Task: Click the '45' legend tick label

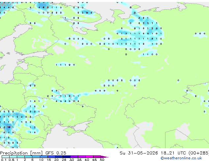Action: click(x=94, y=160)
